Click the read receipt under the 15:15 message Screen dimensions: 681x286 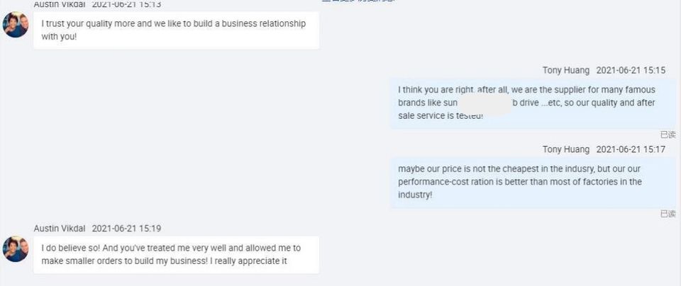(x=668, y=135)
